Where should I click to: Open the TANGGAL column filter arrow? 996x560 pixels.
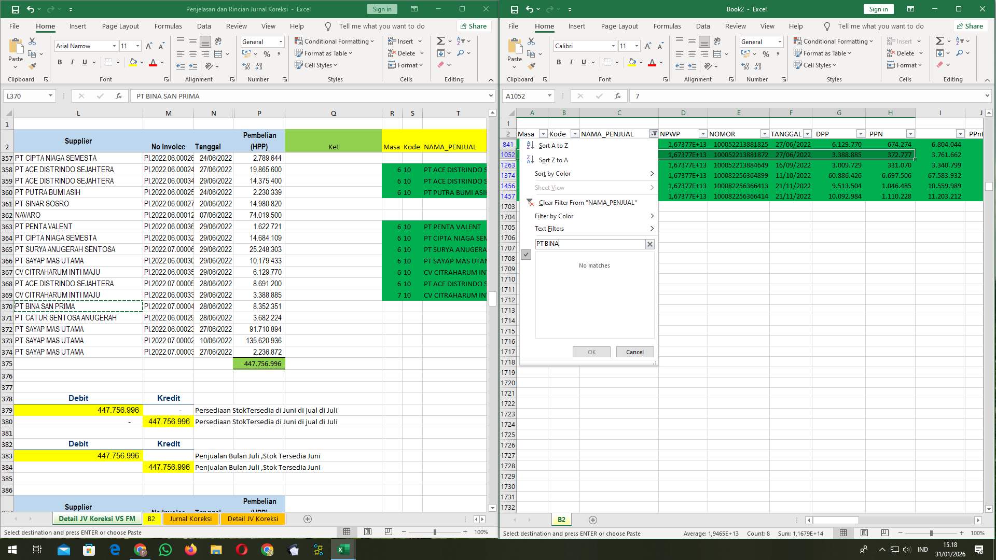[807, 133]
